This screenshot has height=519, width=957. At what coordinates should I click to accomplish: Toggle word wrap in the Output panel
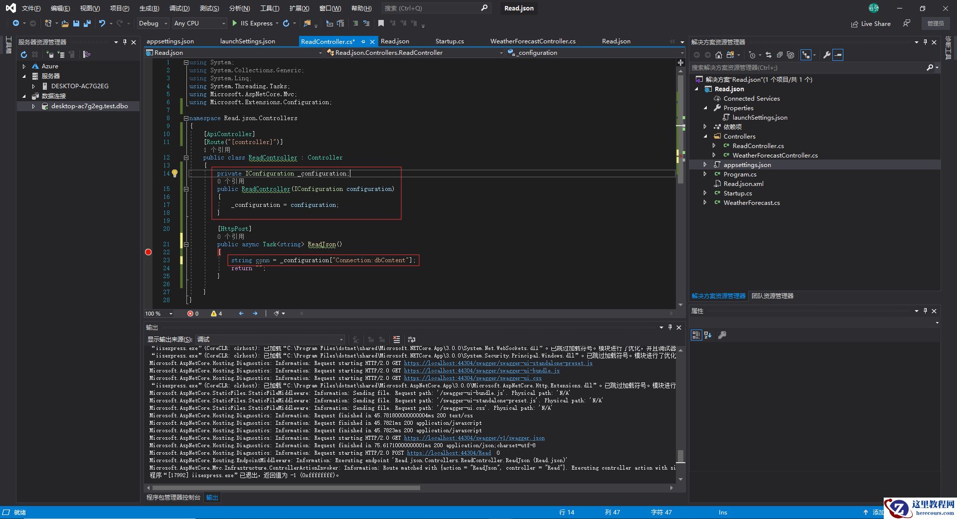[x=412, y=340]
